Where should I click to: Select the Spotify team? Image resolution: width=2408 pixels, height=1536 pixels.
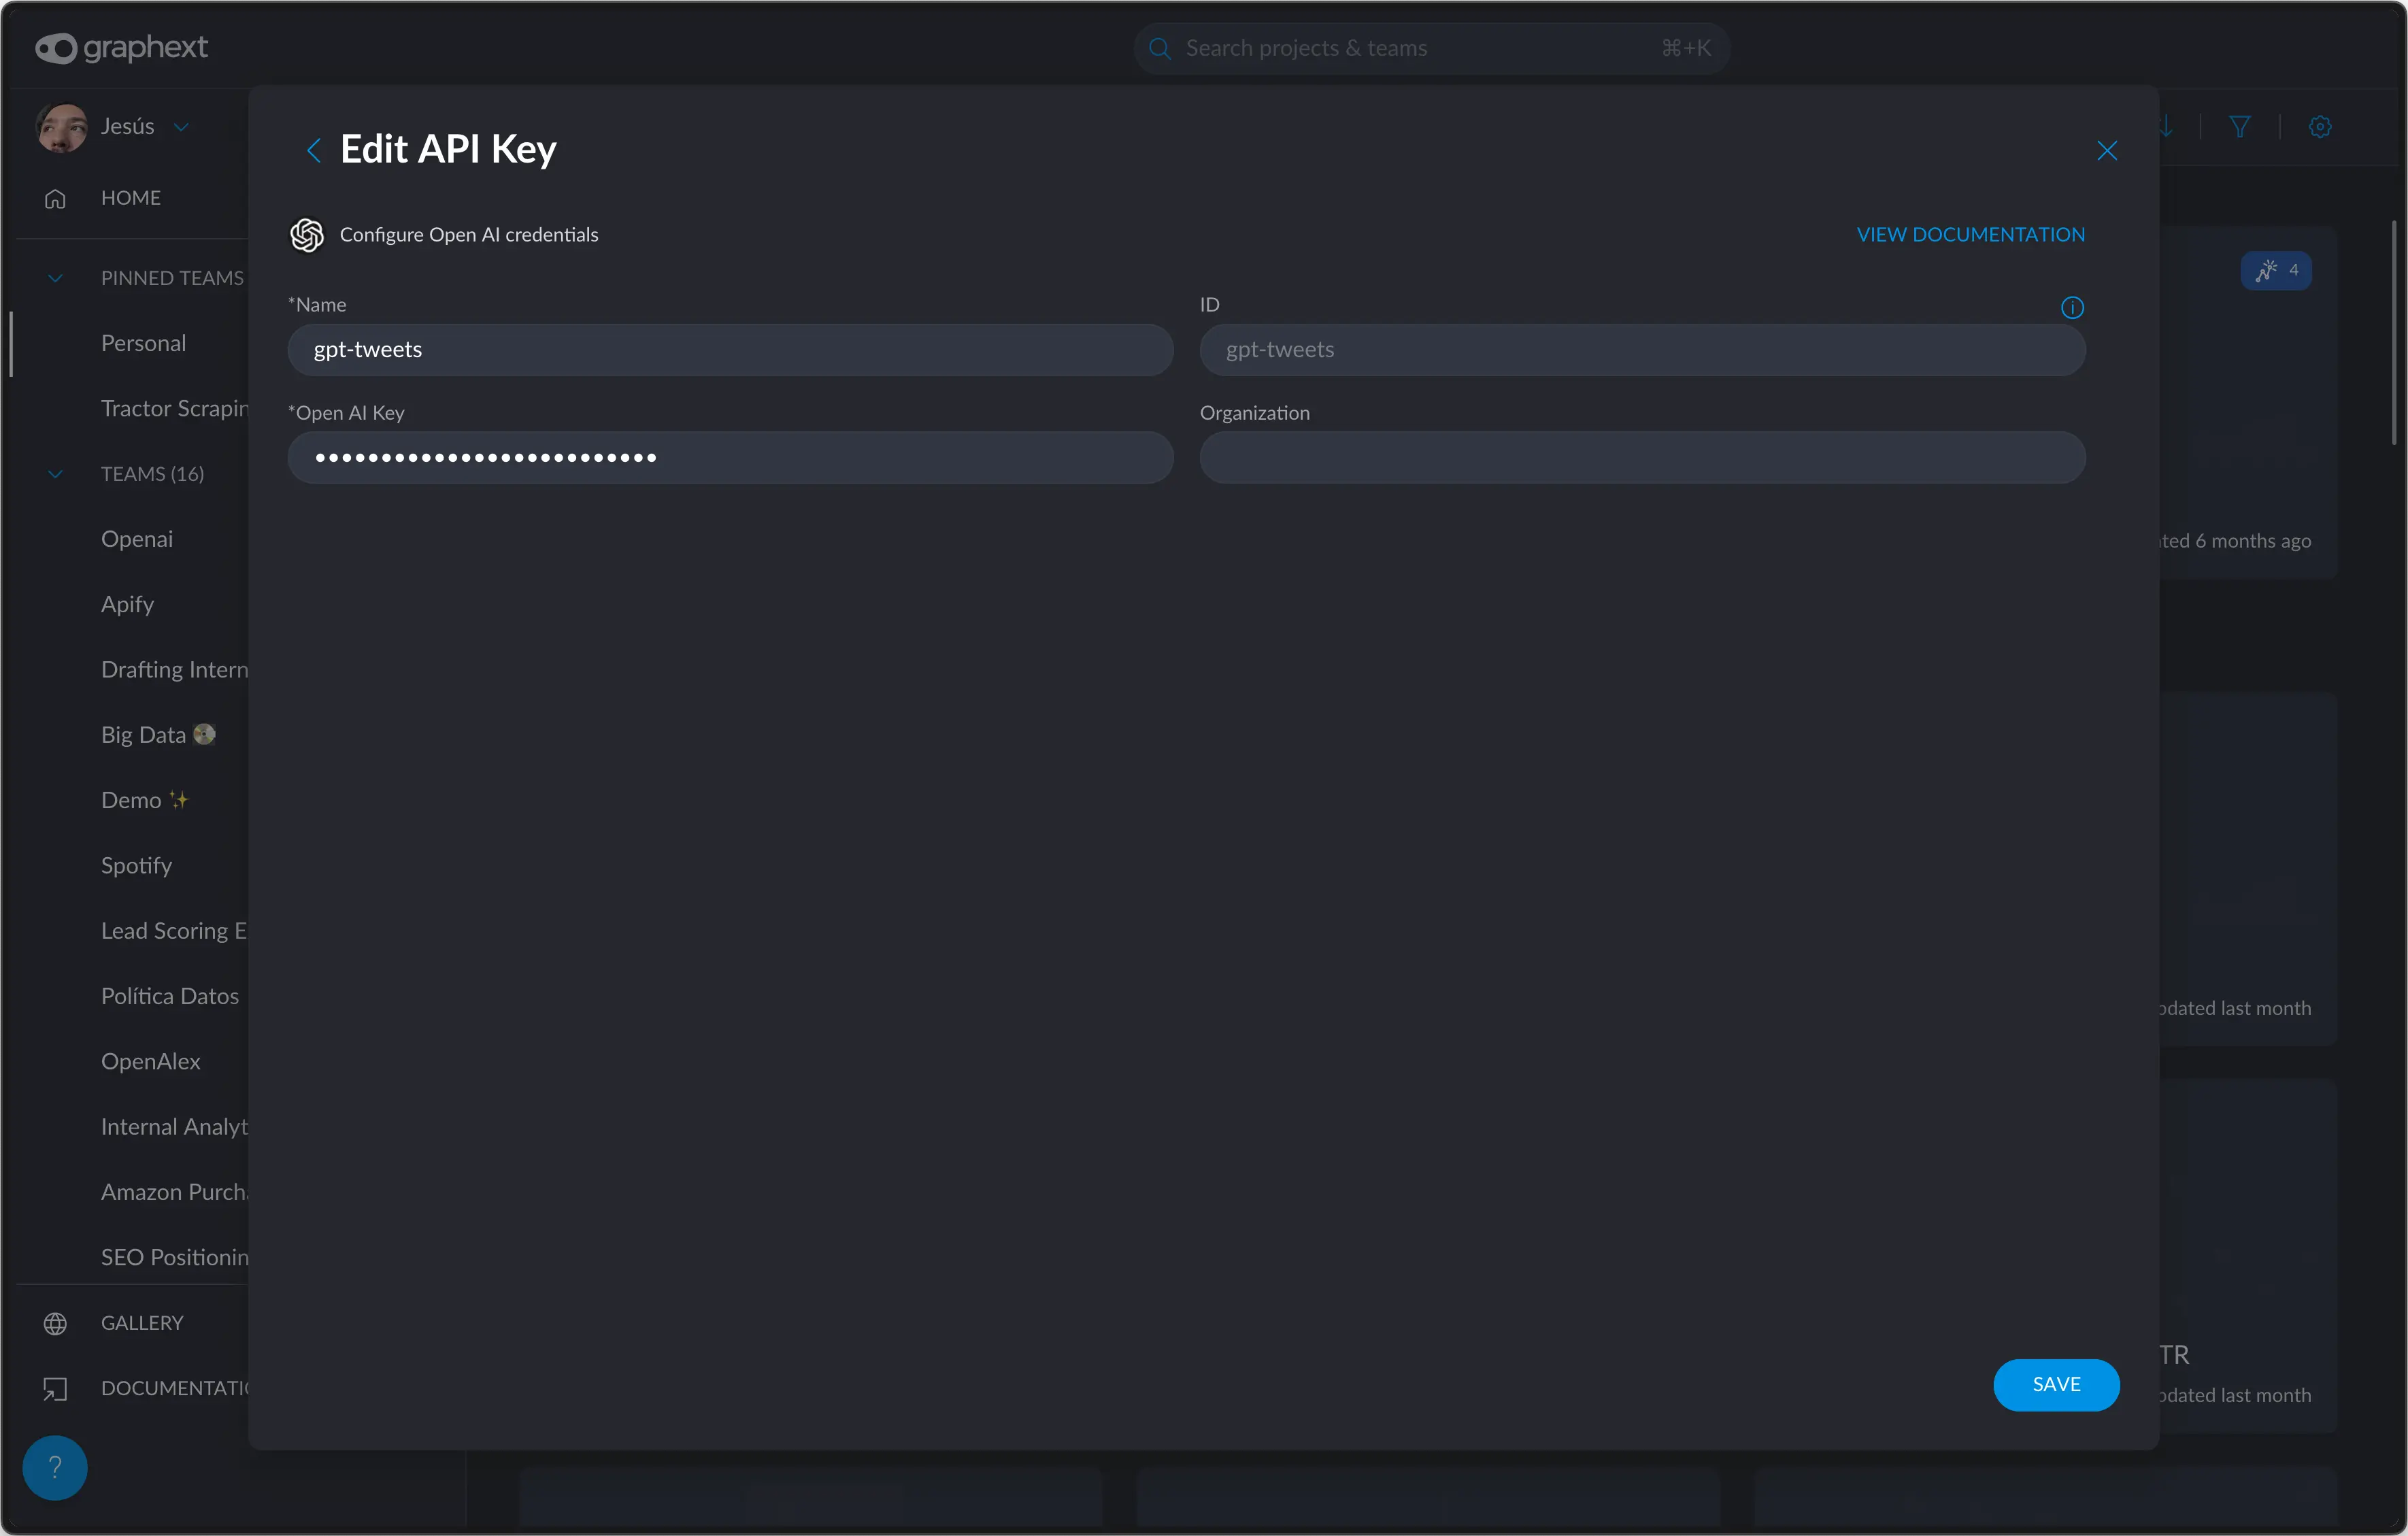coord(136,865)
